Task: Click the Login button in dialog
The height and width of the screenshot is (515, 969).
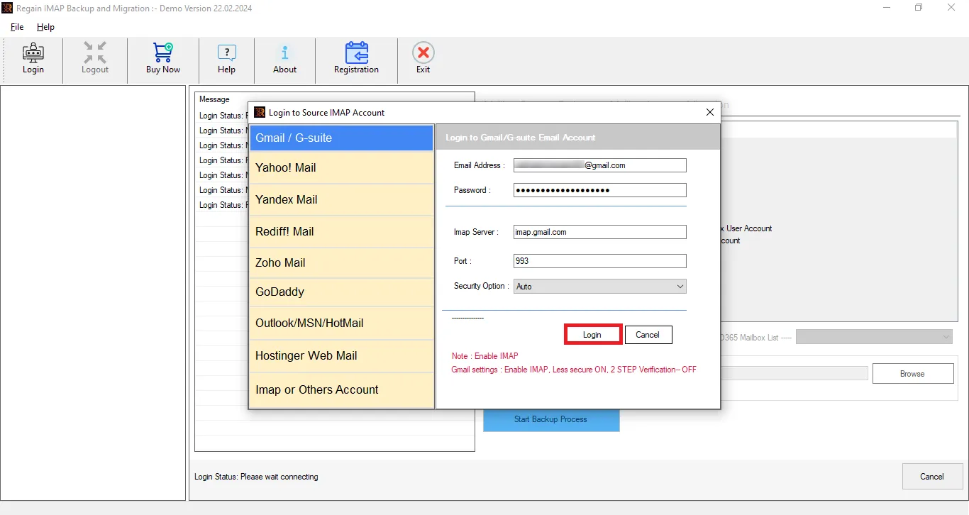Action: pyautogui.click(x=592, y=335)
